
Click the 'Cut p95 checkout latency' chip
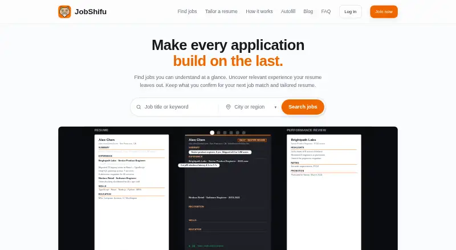pyautogui.click(x=199, y=165)
